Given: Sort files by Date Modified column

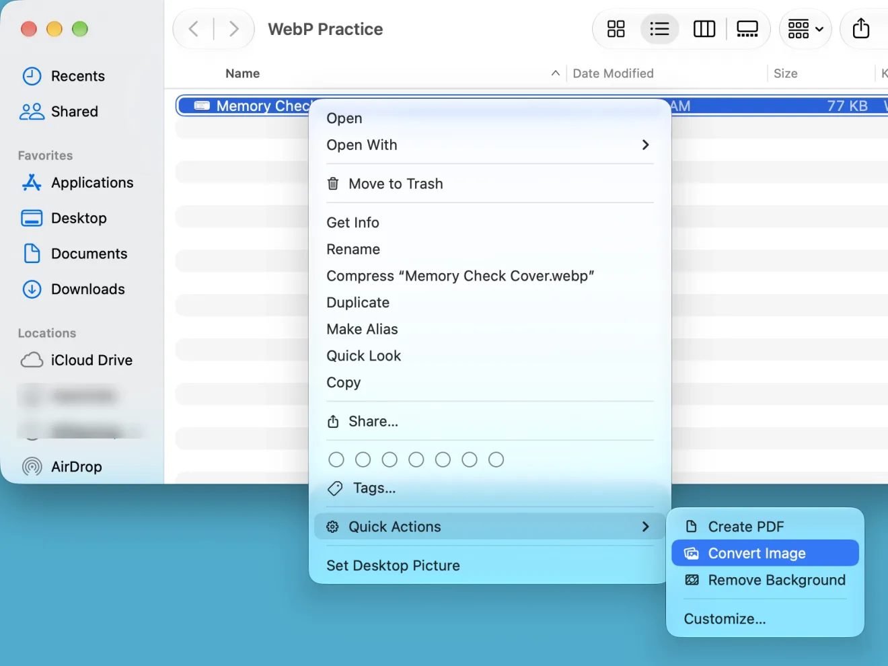Looking at the screenshot, I should [x=613, y=73].
